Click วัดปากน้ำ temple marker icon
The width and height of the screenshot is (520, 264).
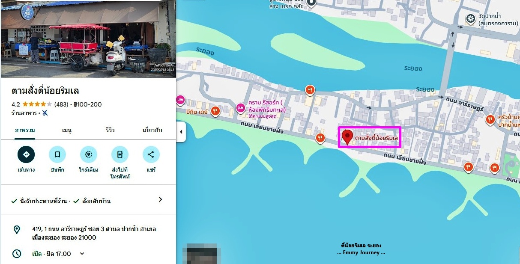click(x=470, y=18)
